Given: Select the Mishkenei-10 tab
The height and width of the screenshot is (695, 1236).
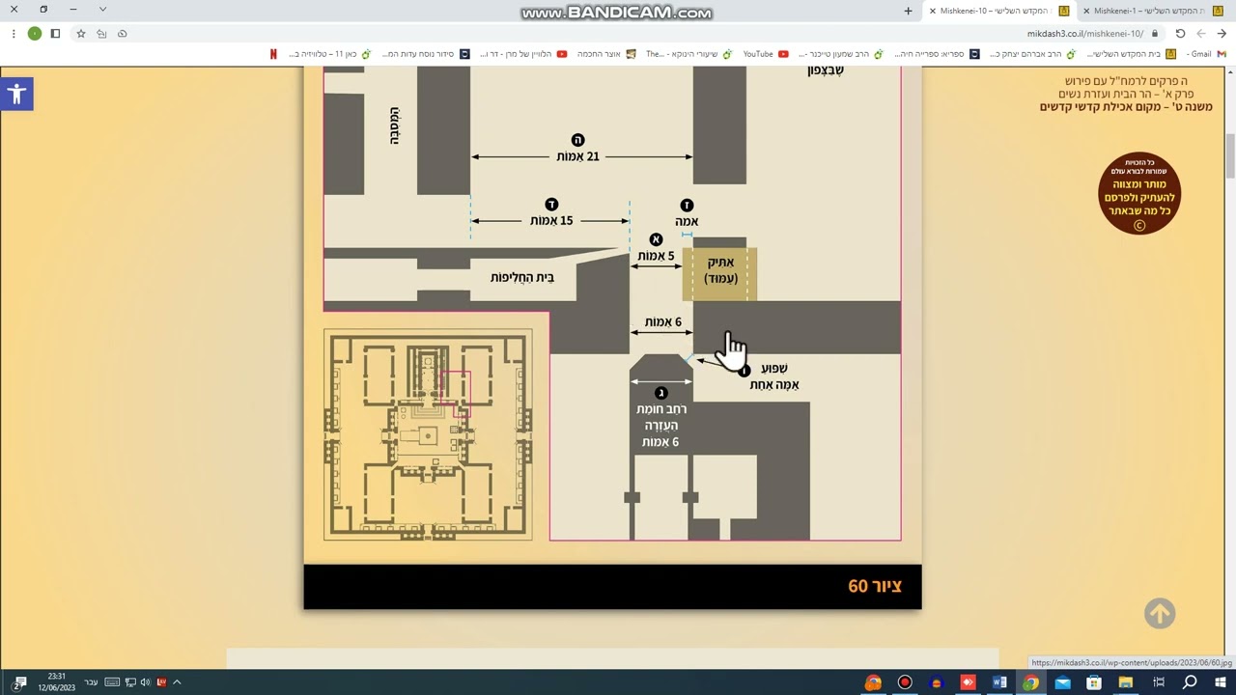Looking at the screenshot, I should 998,11.
